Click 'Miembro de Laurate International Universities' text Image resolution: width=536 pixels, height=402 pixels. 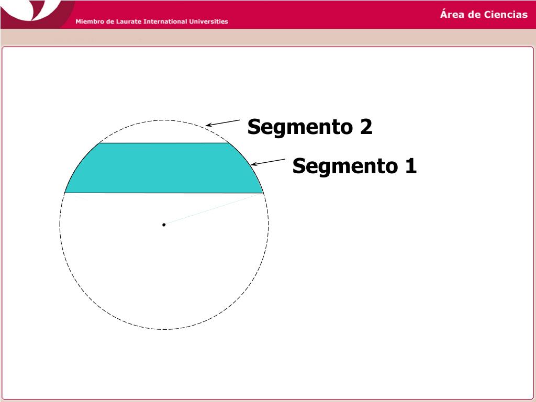coord(152,21)
